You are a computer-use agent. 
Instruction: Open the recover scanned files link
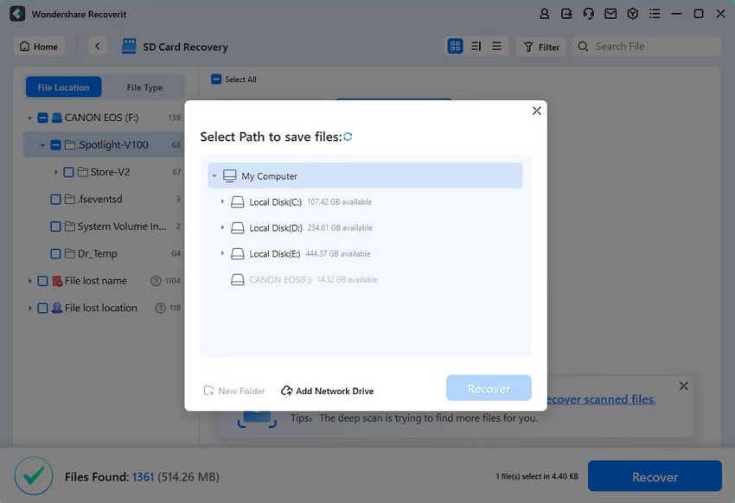602,399
